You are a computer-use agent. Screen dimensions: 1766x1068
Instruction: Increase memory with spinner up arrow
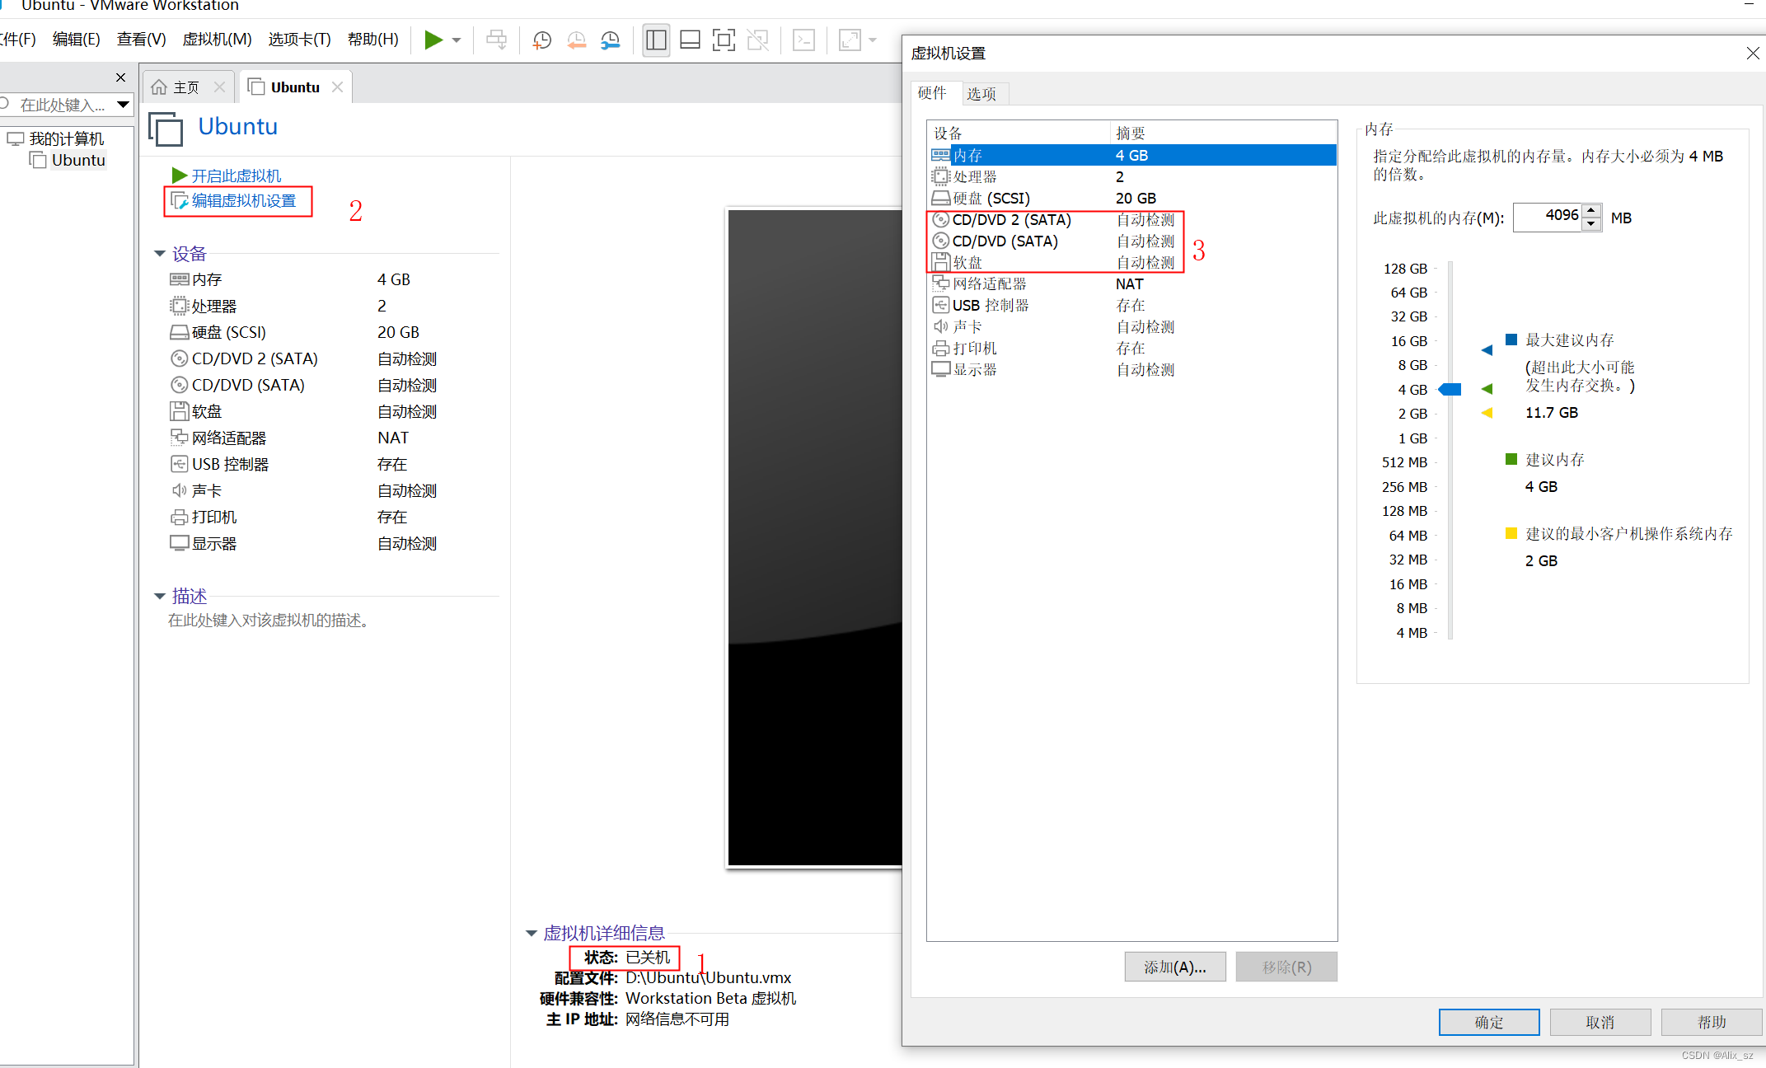(x=1592, y=211)
